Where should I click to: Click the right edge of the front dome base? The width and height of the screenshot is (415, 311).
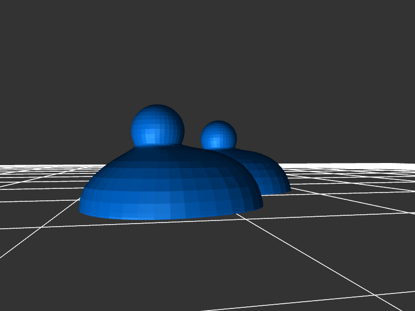point(261,204)
